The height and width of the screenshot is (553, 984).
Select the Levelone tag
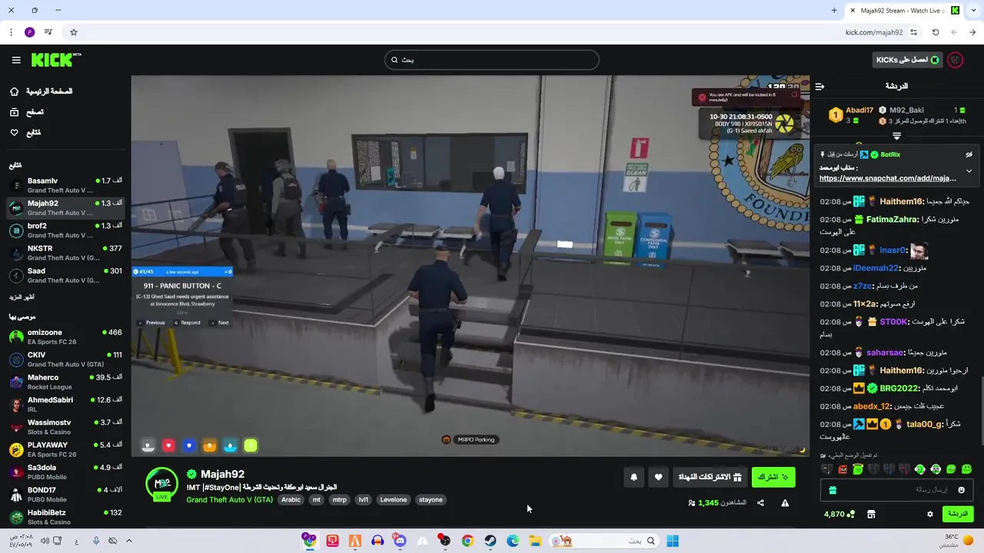pos(394,499)
